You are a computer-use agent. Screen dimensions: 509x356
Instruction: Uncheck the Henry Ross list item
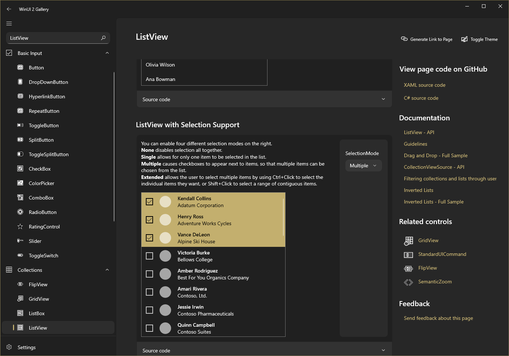pyautogui.click(x=149, y=220)
